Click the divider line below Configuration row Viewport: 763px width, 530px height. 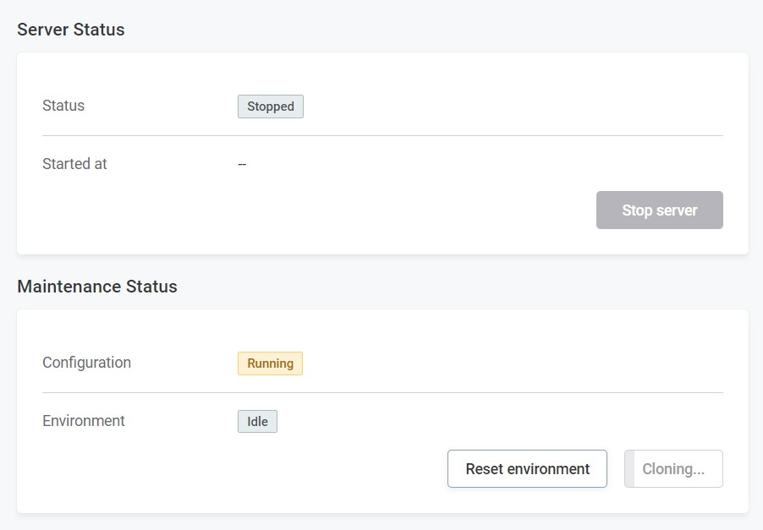click(x=382, y=392)
